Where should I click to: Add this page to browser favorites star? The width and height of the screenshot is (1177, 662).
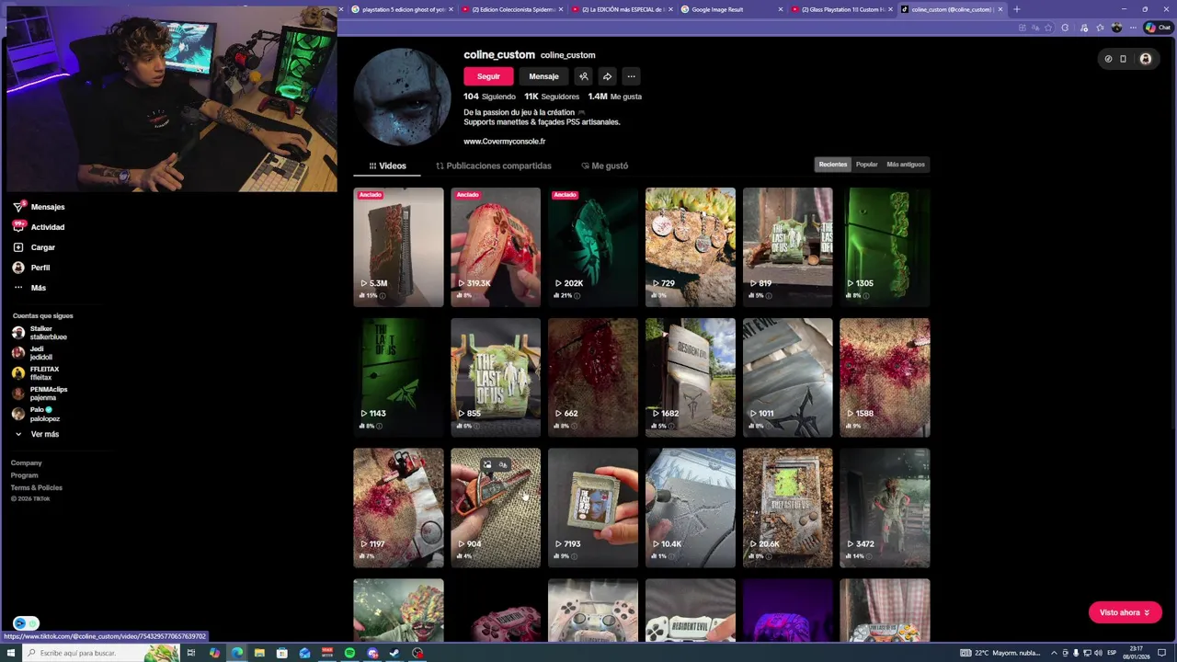[1048, 28]
